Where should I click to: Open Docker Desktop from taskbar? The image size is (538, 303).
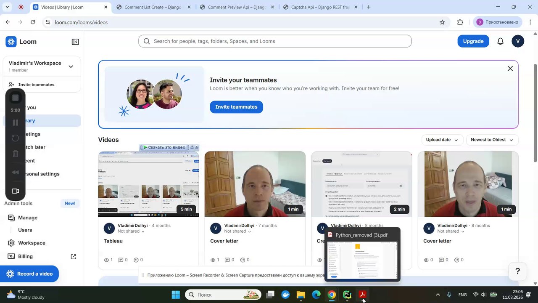click(x=285, y=295)
